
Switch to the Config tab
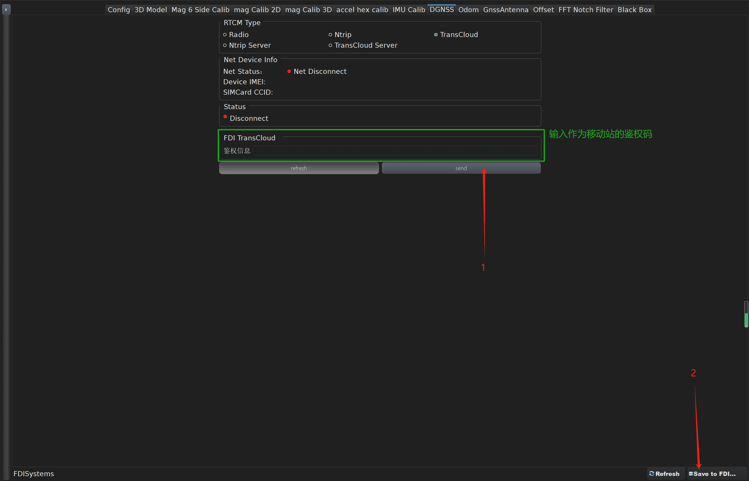(x=119, y=10)
